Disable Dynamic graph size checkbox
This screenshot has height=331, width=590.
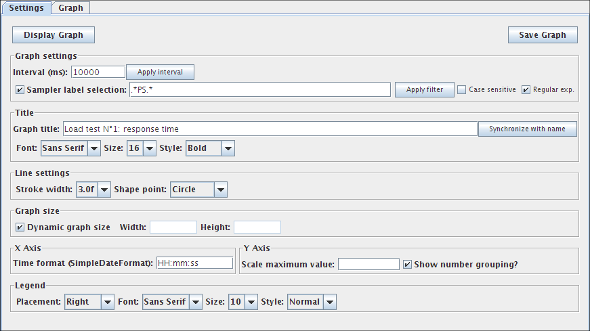click(x=20, y=227)
